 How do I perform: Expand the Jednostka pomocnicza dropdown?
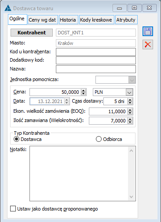pyautogui.click(x=132, y=80)
